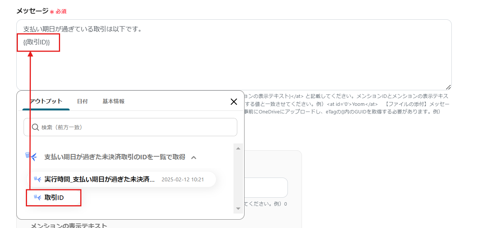This screenshot has width=478, height=228.
Task: Select the 取引ID output item
Action: 54,198
